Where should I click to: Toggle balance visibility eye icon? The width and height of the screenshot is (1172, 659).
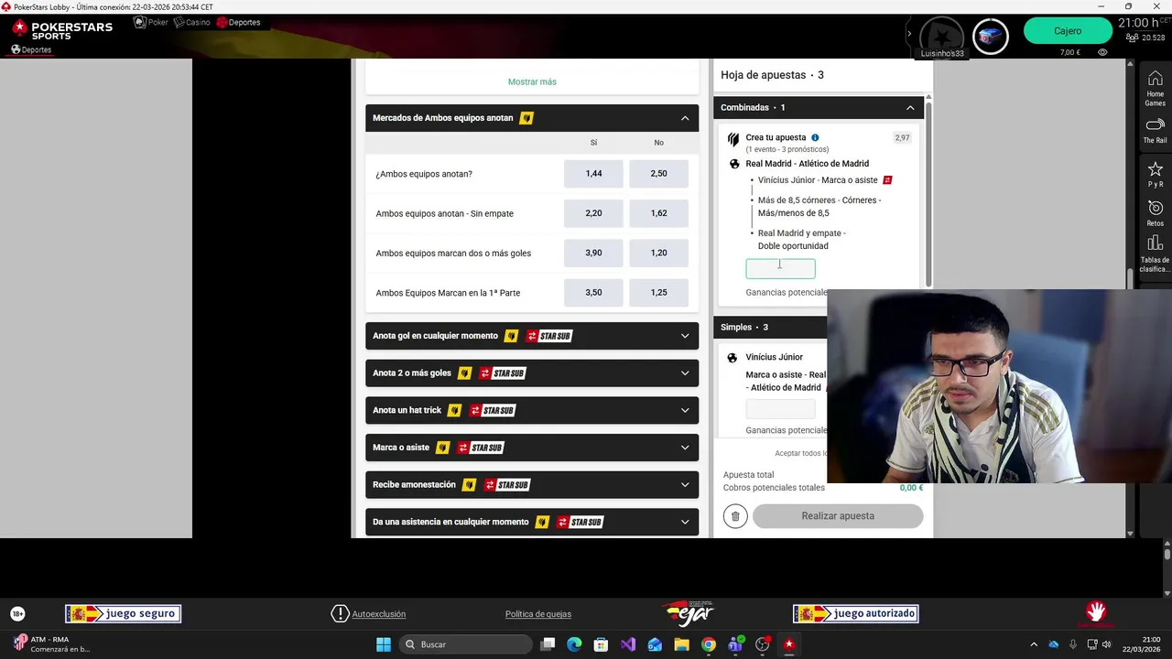[1102, 52]
